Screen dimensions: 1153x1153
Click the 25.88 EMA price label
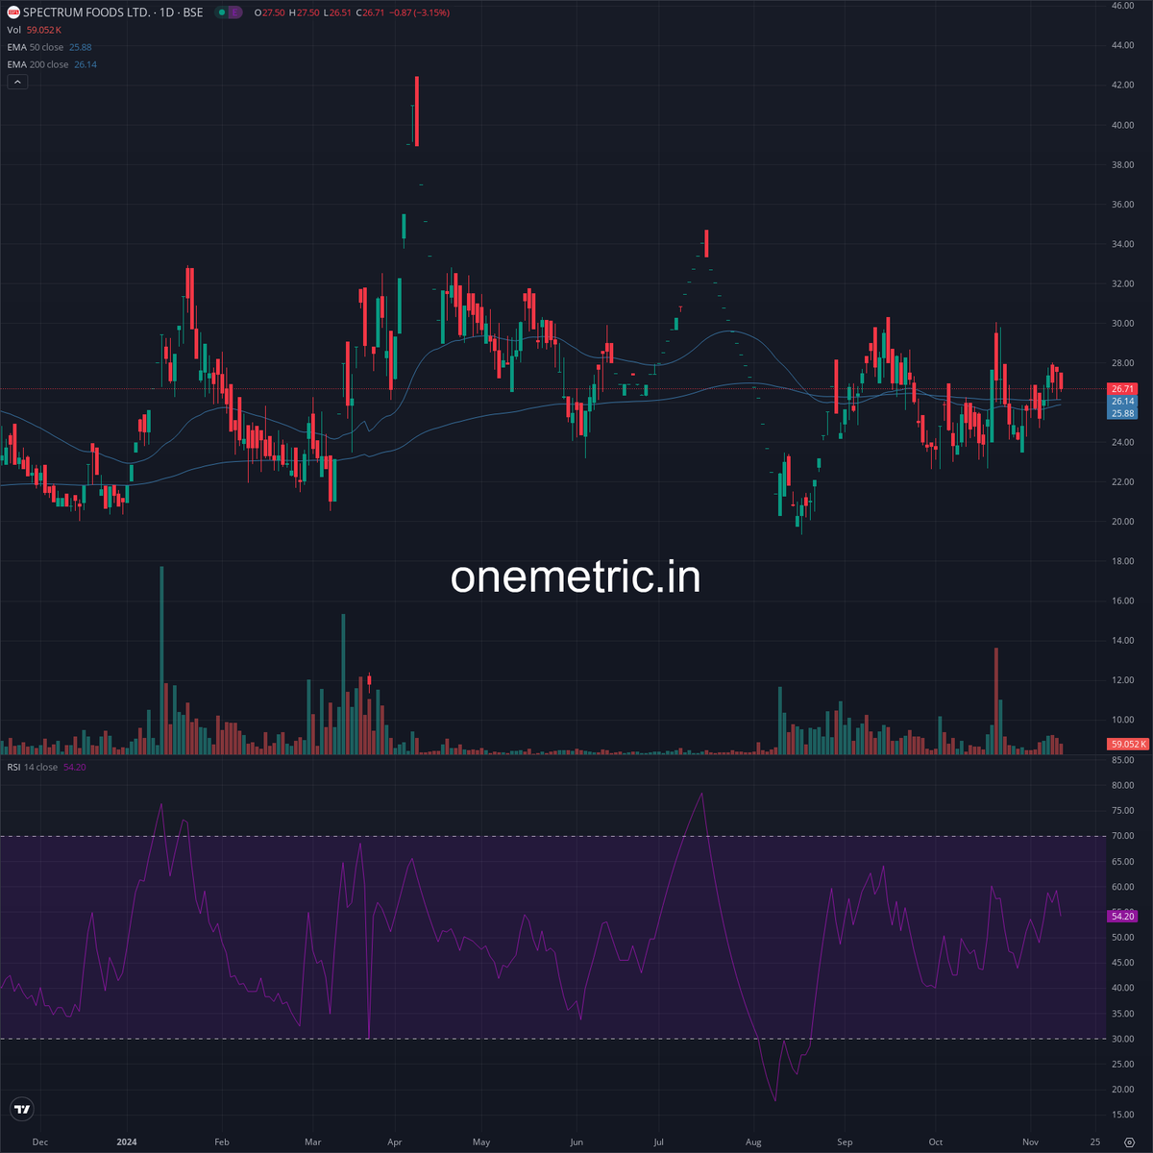coord(1122,413)
